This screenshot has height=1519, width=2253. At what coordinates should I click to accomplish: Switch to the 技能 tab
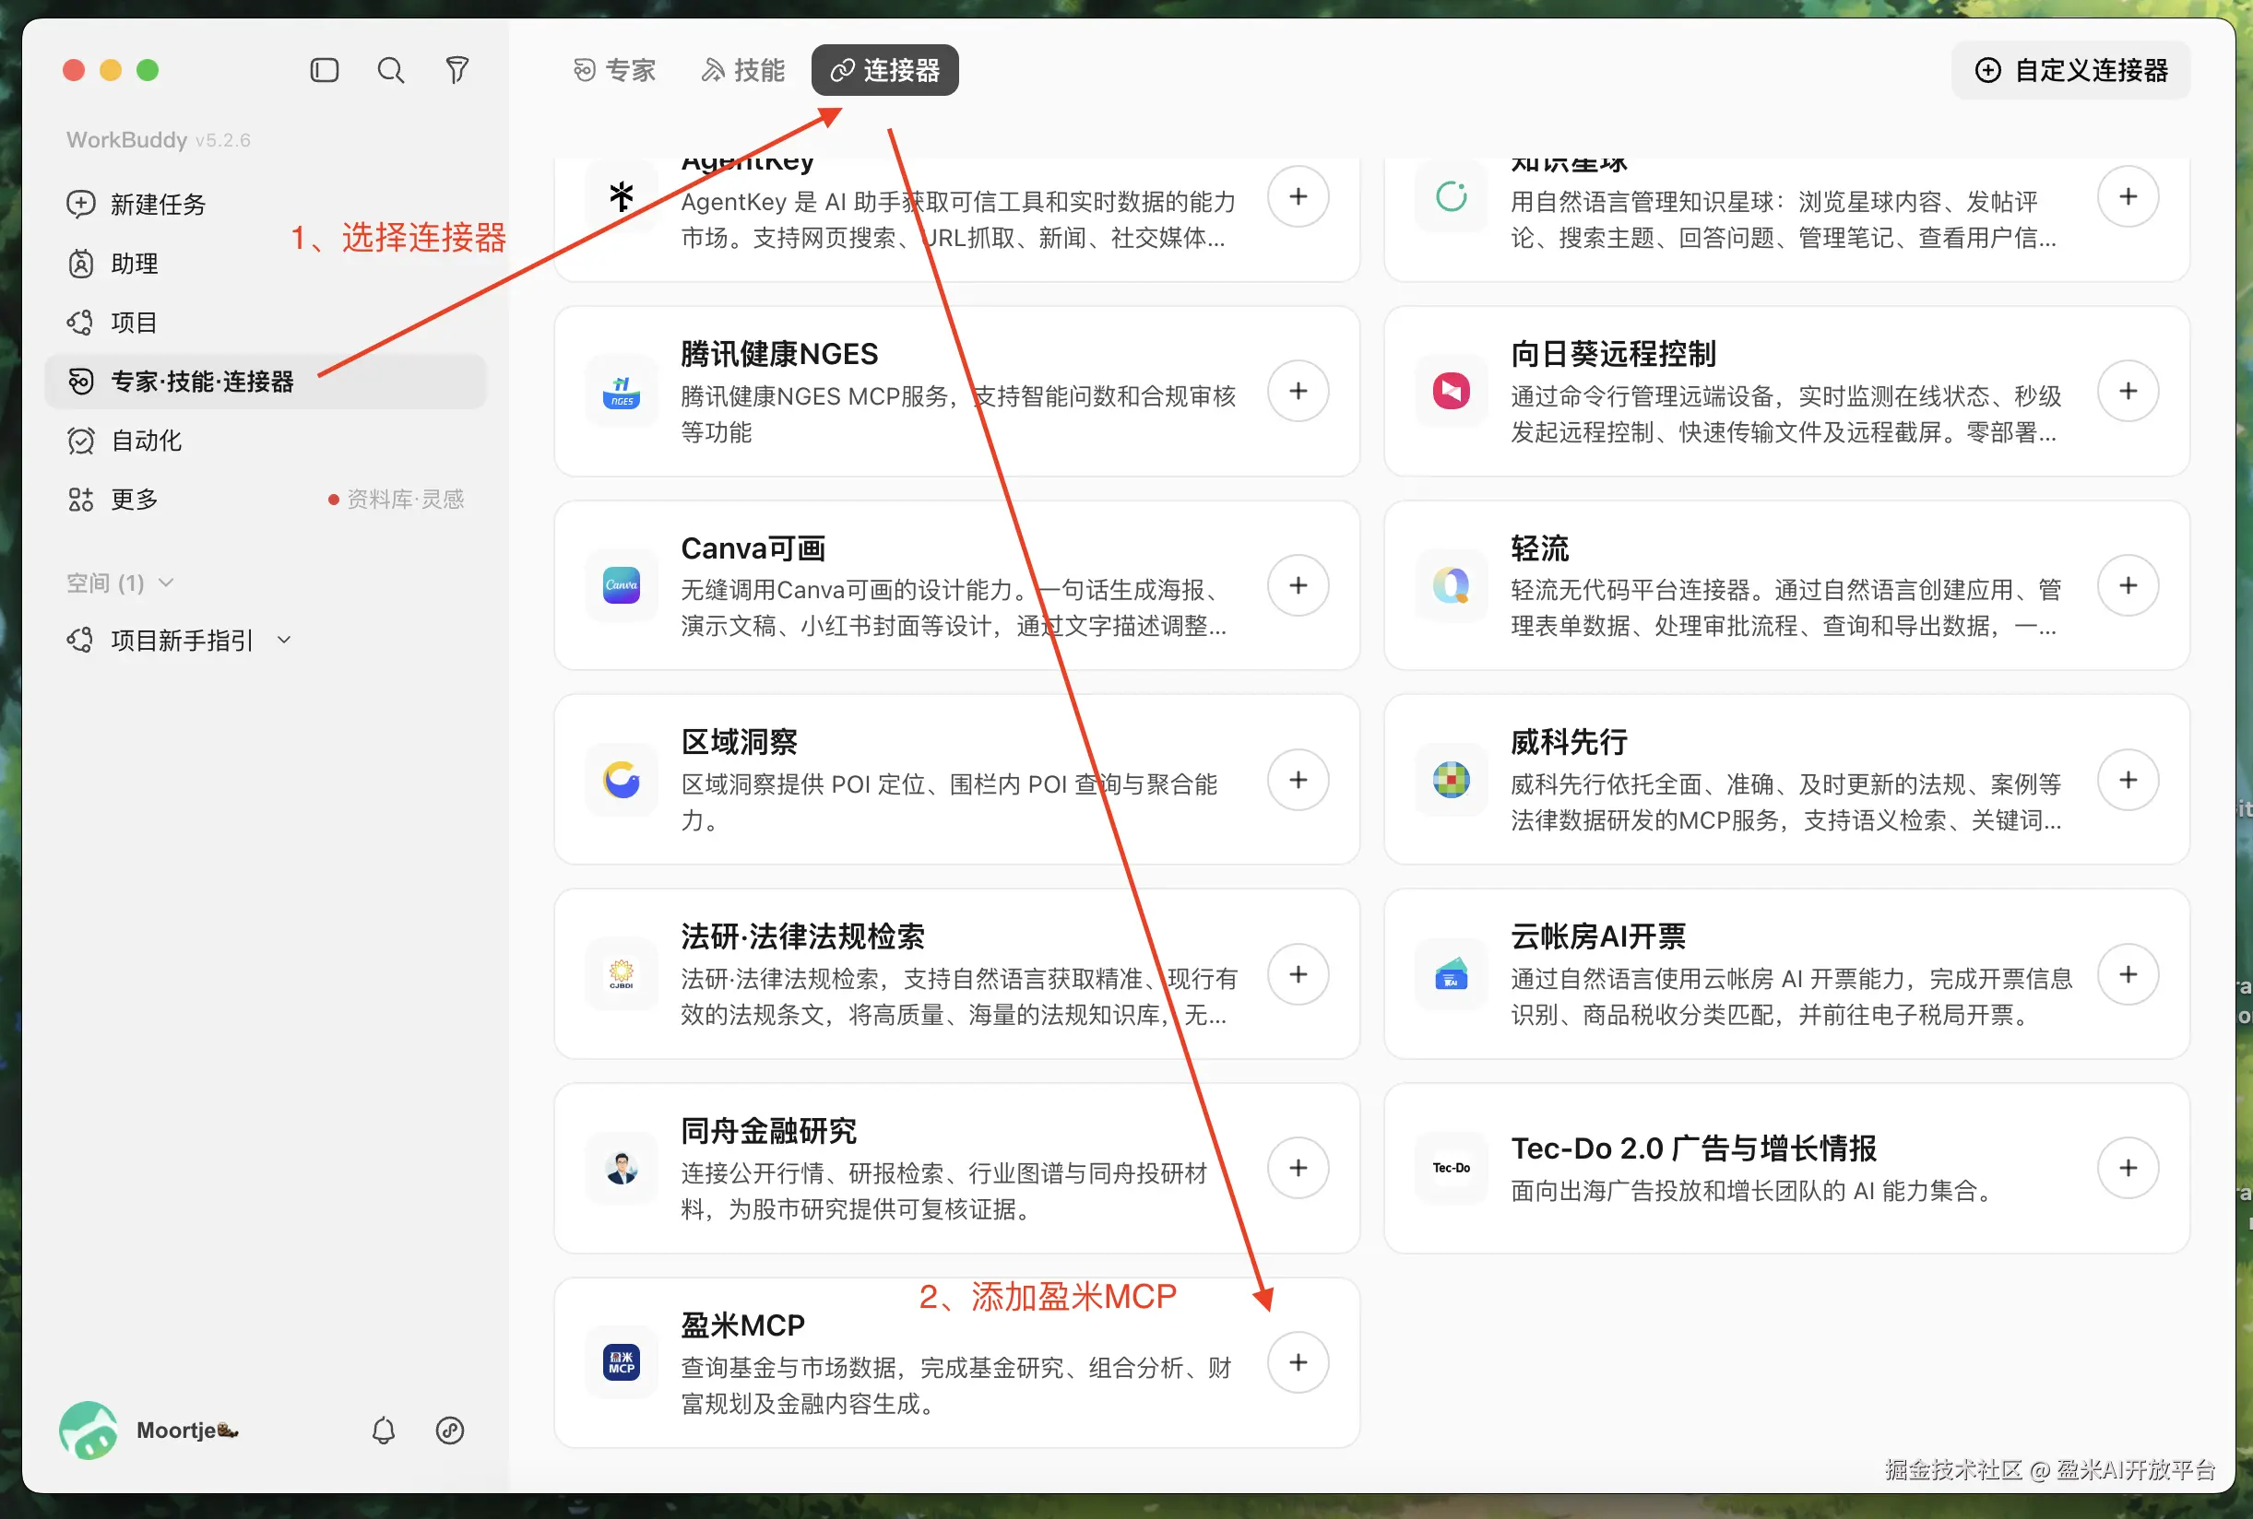point(742,70)
